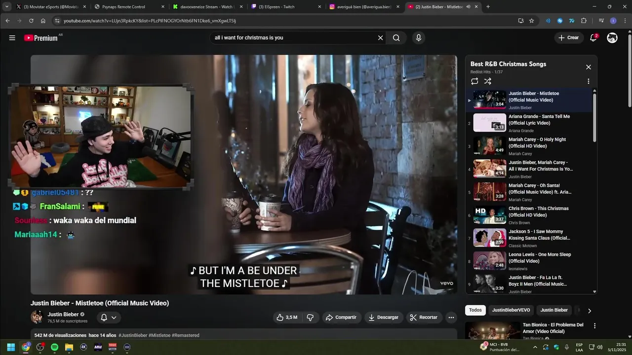The height and width of the screenshot is (355, 632).
Task: Open the Chrome profile avatar
Action: (613, 21)
